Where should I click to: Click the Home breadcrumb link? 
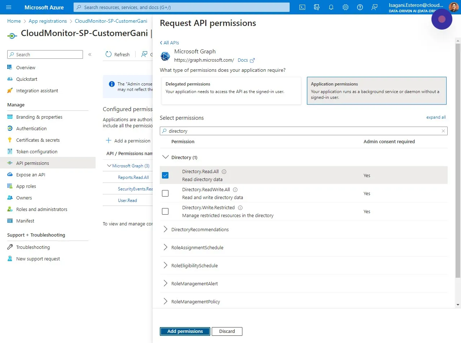(14, 21)
